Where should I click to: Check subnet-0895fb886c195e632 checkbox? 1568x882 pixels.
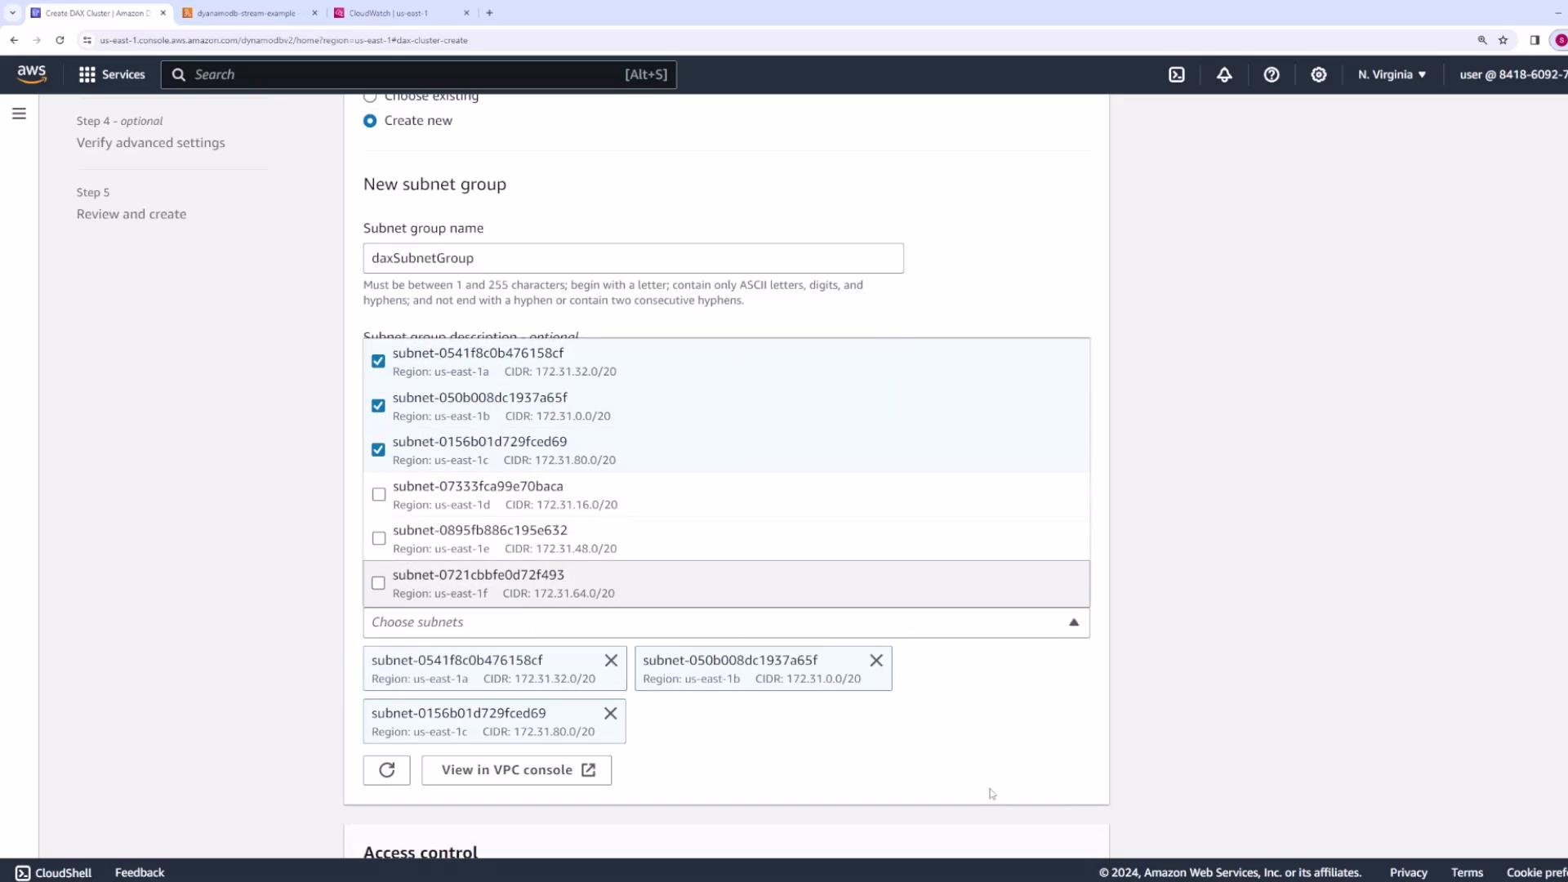click(379, 539)
